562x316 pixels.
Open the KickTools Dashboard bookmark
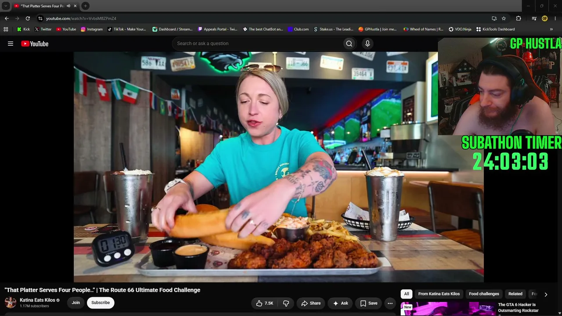495,29
